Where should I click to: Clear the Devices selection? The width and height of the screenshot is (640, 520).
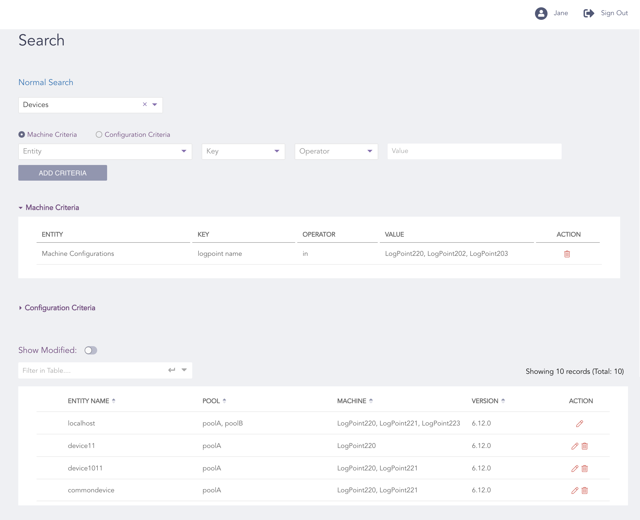145,104
